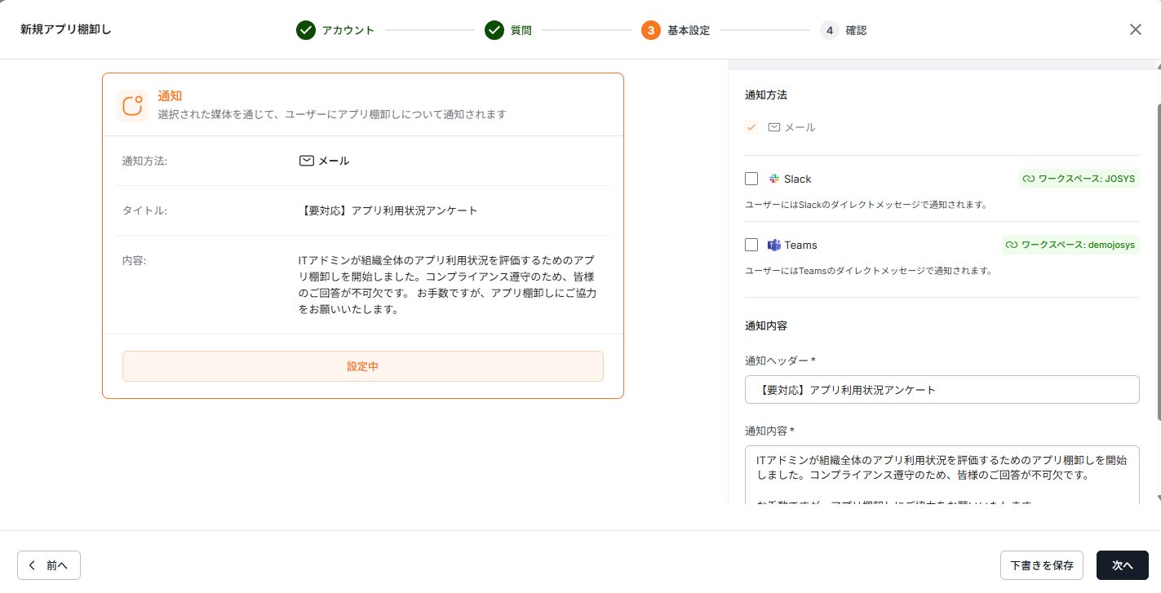
Task: Click the notification card icon
Action: 132,106
